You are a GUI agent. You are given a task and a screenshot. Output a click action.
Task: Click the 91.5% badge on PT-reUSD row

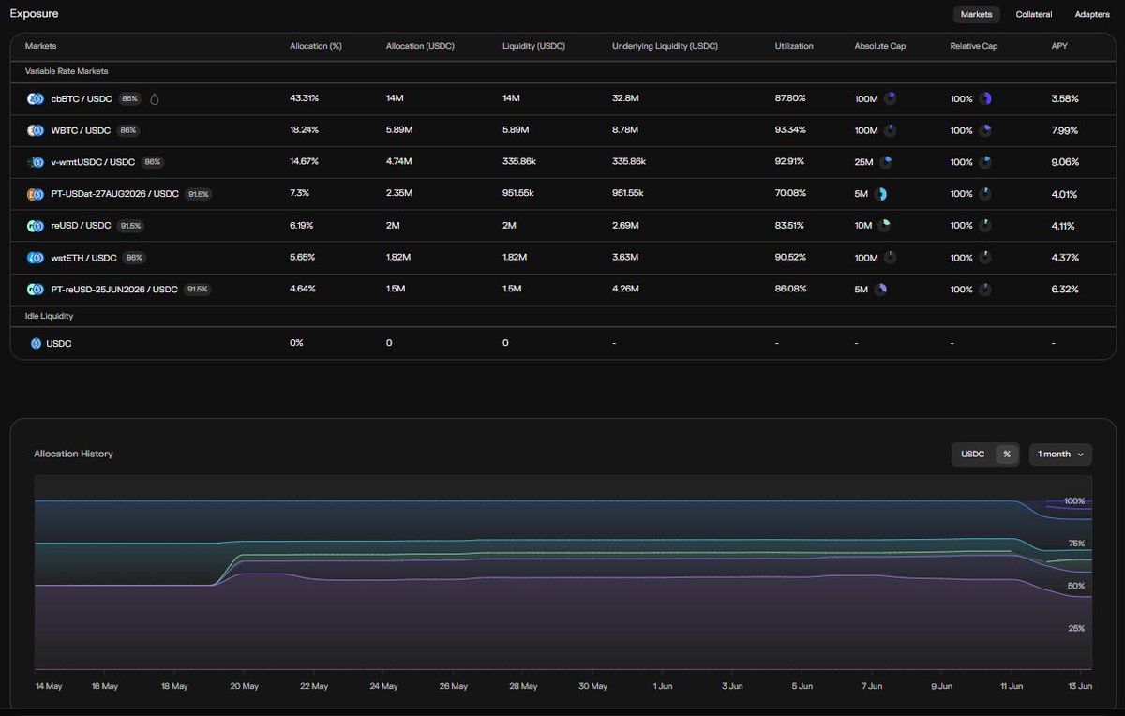(197, 290)
